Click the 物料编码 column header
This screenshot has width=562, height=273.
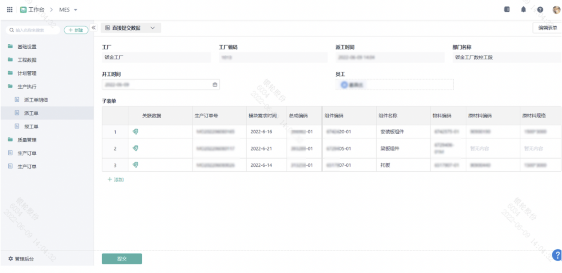click(x=448, y=116)
